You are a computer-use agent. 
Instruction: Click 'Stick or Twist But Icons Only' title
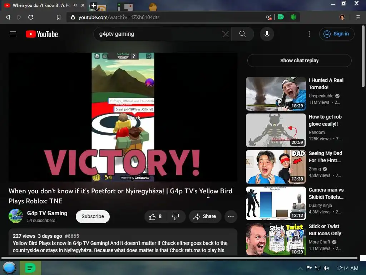[x=325, y=230]
